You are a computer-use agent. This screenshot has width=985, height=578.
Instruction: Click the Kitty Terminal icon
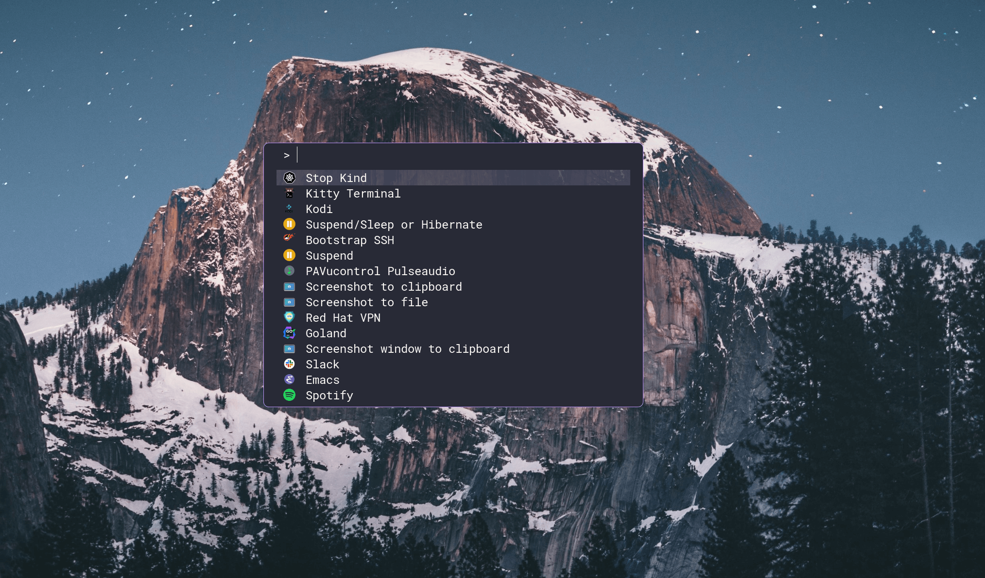289,194
